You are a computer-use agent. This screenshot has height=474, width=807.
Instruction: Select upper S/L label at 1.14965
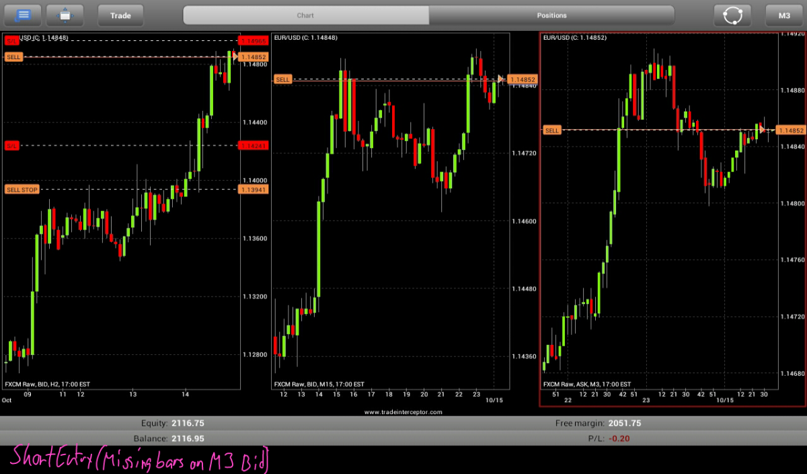point(11,41)
